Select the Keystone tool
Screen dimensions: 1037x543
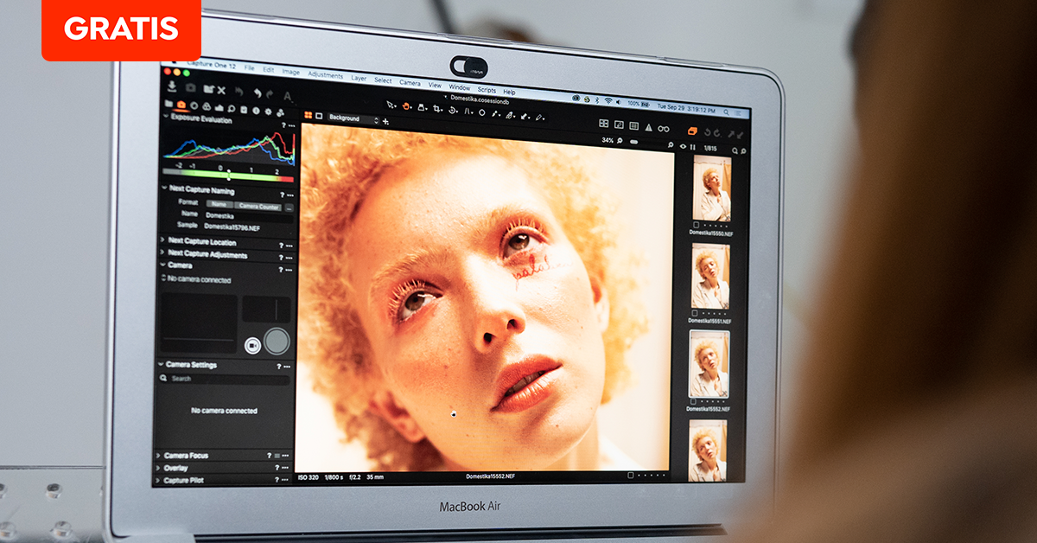(468, 111)
